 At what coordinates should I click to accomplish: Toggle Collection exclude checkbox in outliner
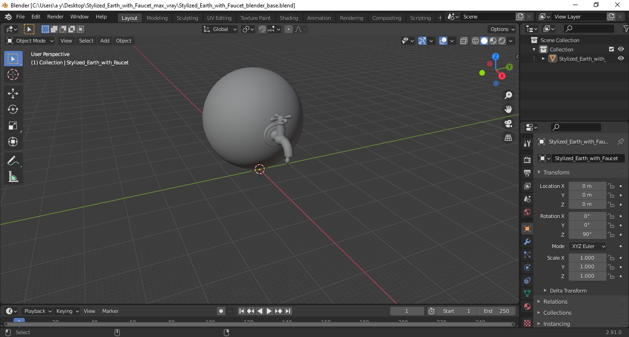click(x=611, y=49)
